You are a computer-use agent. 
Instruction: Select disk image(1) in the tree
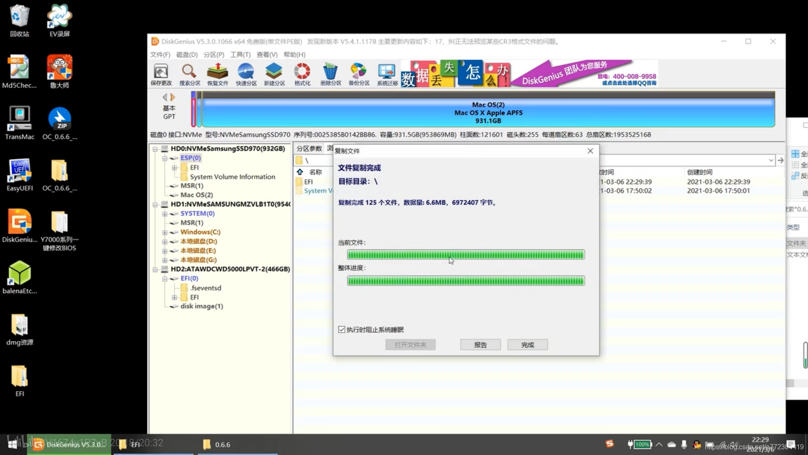[202, 306]
